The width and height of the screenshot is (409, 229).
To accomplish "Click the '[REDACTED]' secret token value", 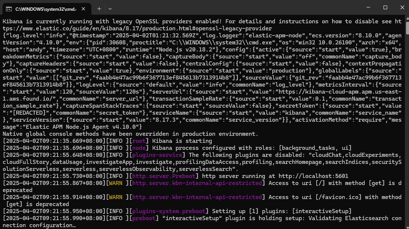I will pos(29,113).
